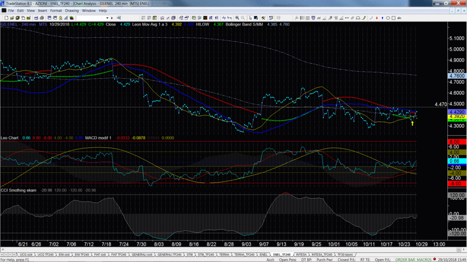Screen dimensions: 467x262
Task: Click the CCI Smothing ekam label
Action: pyautogui.click(x=18, y=190)
